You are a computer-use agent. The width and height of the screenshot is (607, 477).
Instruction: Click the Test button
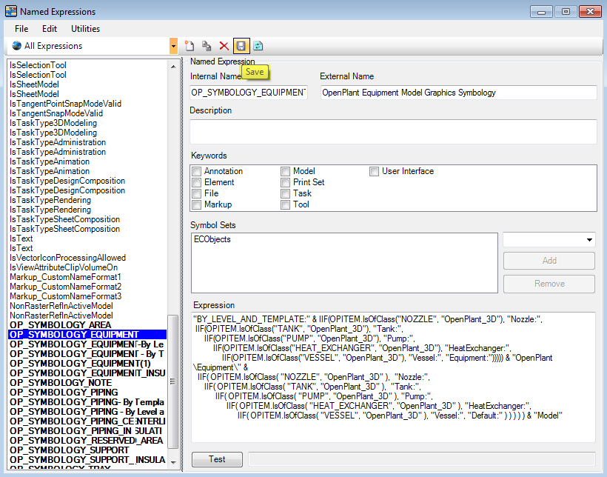(217, 459)
